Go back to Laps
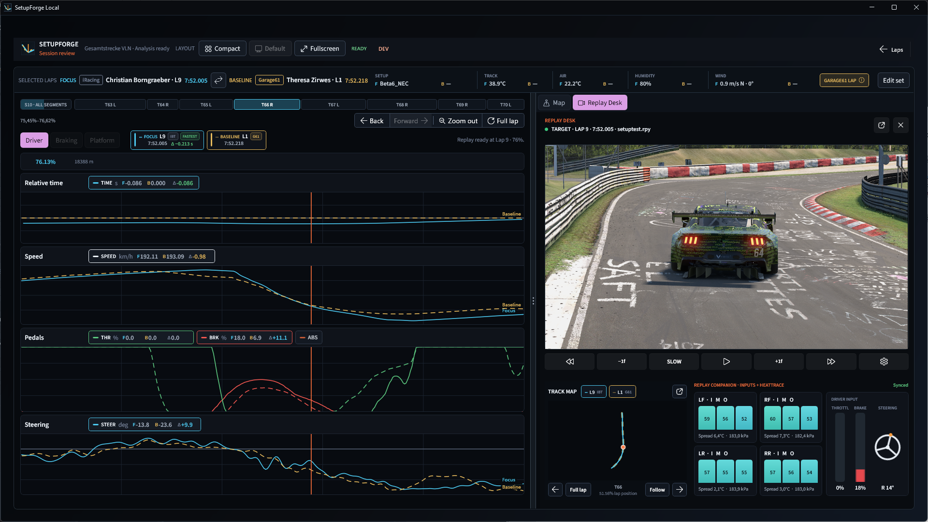 point(891,49)
